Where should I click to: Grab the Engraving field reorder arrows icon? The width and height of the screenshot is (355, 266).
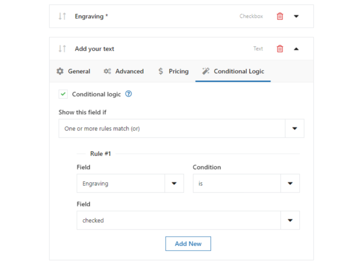coord(62,16)
